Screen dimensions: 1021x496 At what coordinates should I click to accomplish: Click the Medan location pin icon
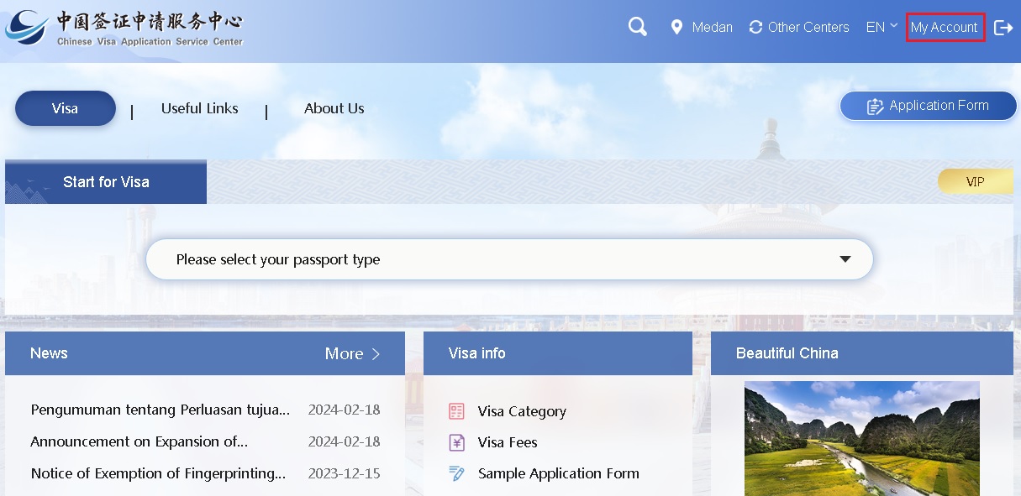tap(676, 28)
